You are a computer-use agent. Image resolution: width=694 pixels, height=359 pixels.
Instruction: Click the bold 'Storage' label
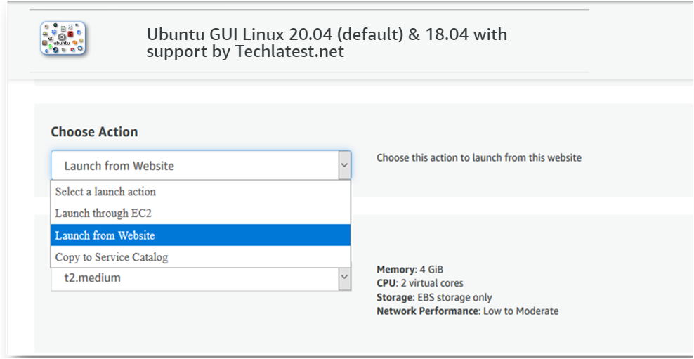point(395,297)
